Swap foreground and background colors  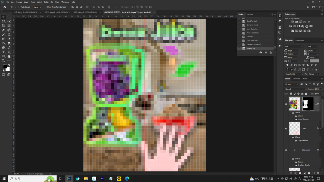tap(9, 65)
